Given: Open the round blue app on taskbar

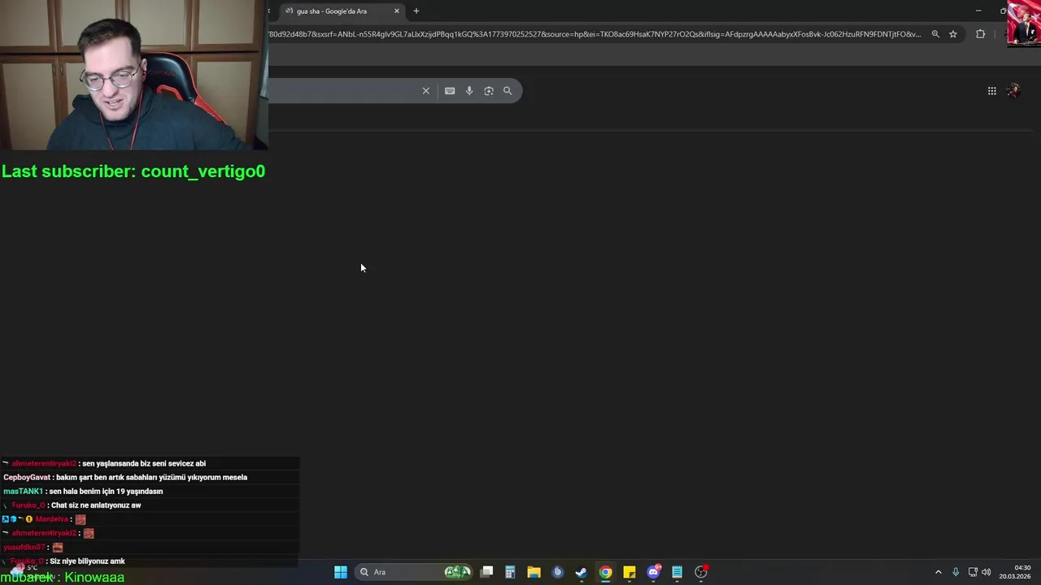Looking at the screenshot, I should click(x=557, y=572).
